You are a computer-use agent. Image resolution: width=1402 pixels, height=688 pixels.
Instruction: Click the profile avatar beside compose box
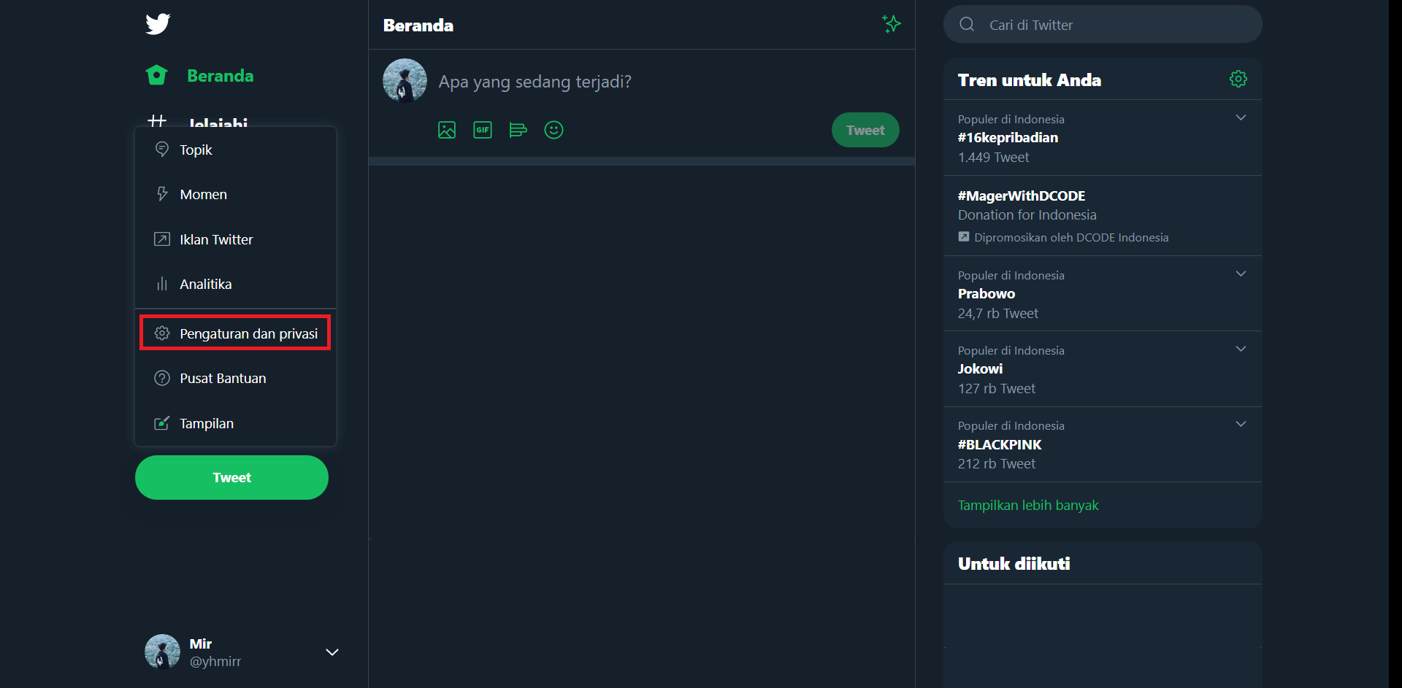(405, 80)
